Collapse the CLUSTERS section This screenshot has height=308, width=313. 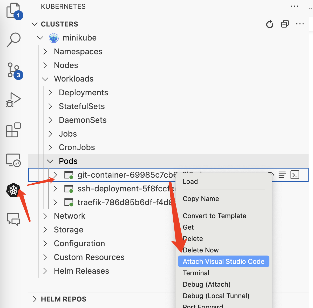click(x=35, y=24)
